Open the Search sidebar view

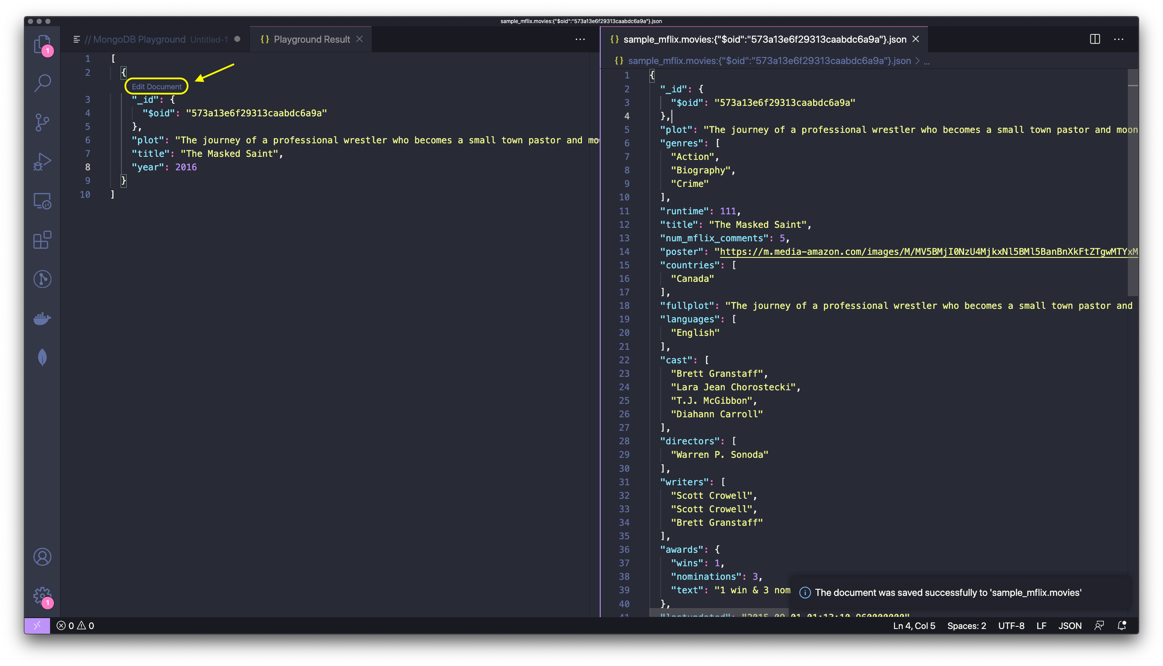click(42, 83)
